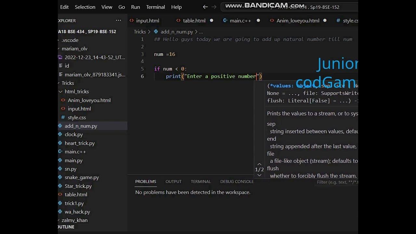
Task: Open the Selection menu
Action: point(85,7)
